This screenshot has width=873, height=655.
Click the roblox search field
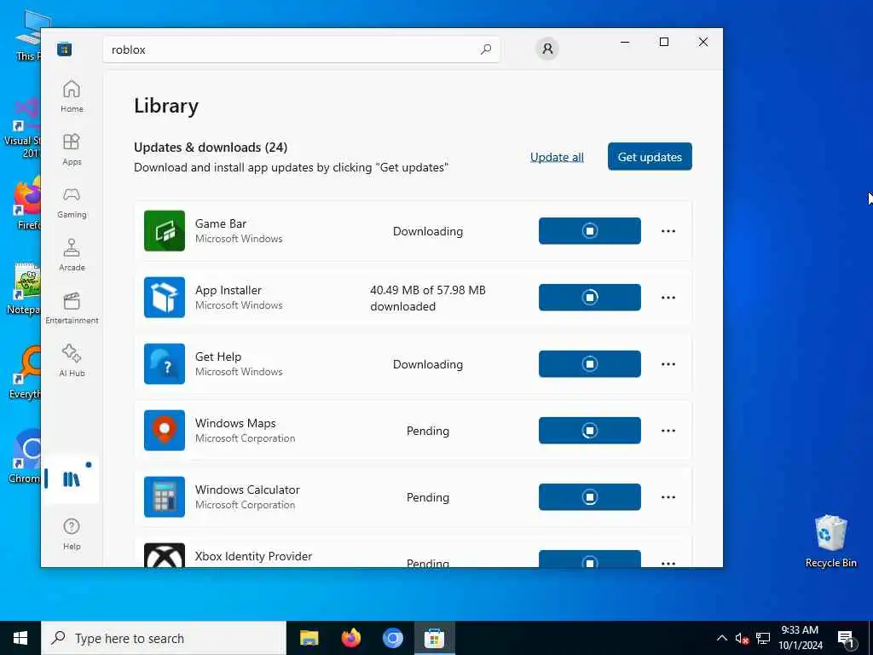click(x=301, y=49)
